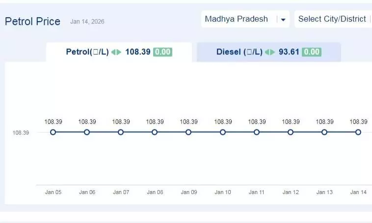Image resolution: width=372 pixels, height=223 pixels.
Task: Select the Petrol price tab
Action: point(119,52)
